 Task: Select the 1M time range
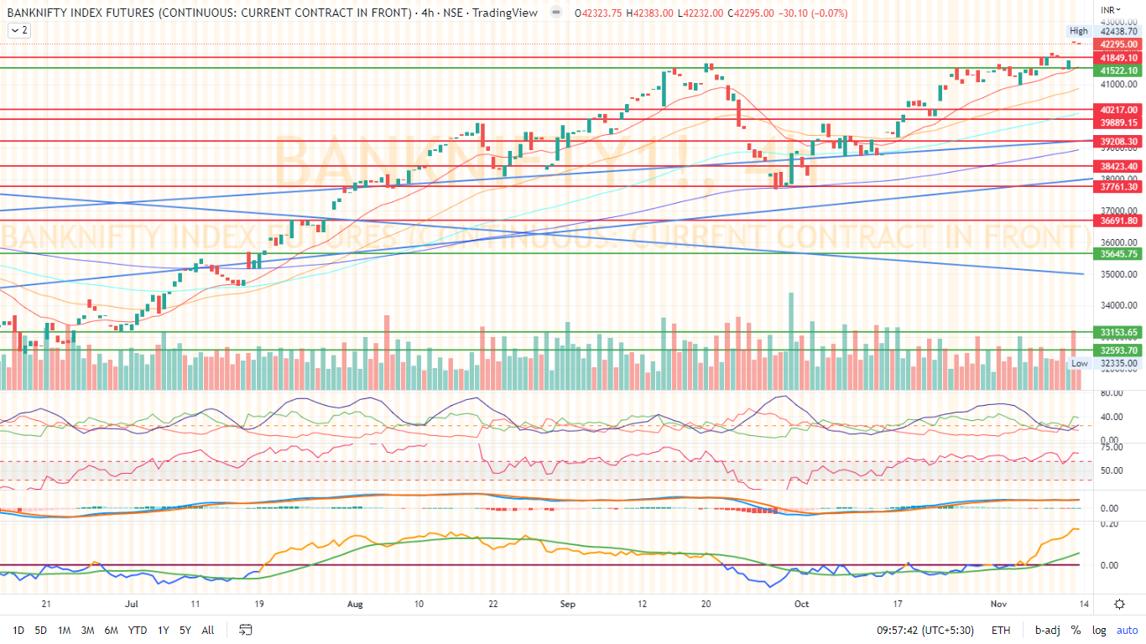pyautogui.click(x=64, y=630)
